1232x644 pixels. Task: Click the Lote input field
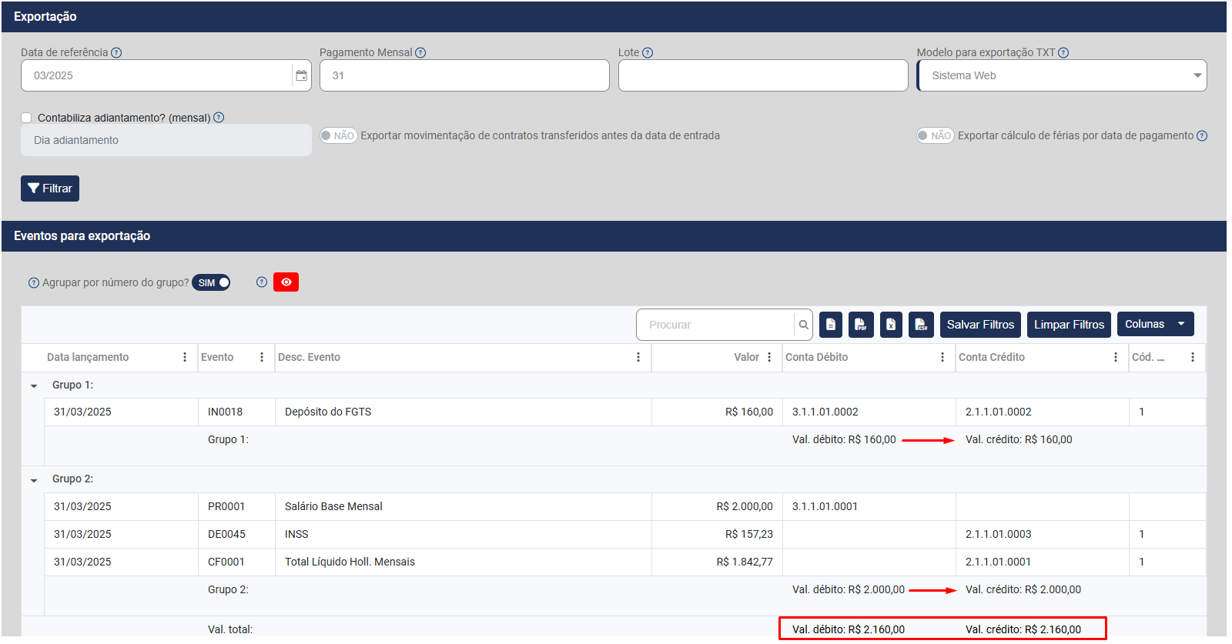coord(762,75)
